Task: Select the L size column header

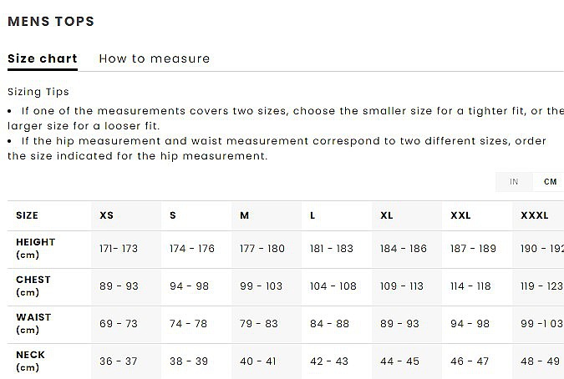Action: (312, 215)
